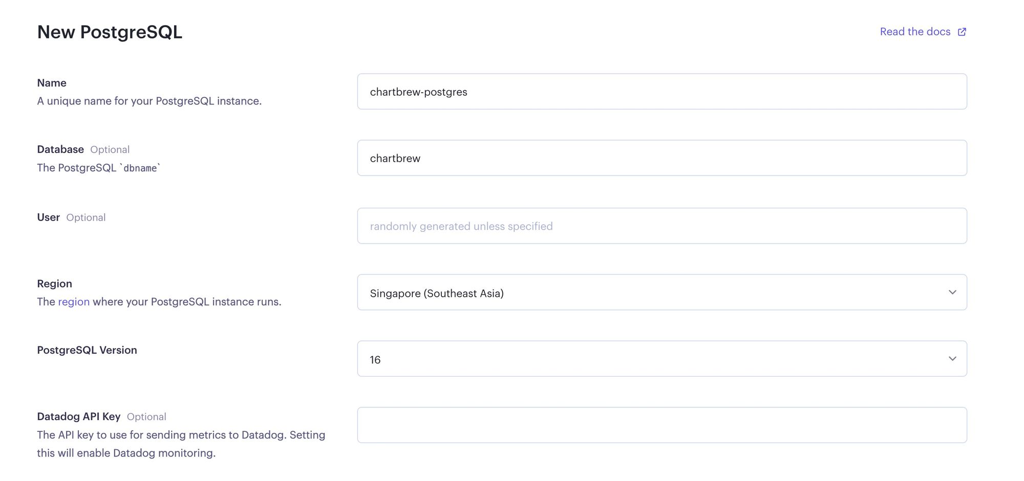Click the Optional tag next to Database
This screenshot has height=481, width=1024.
pyautogui.click(x=110, y=149)
